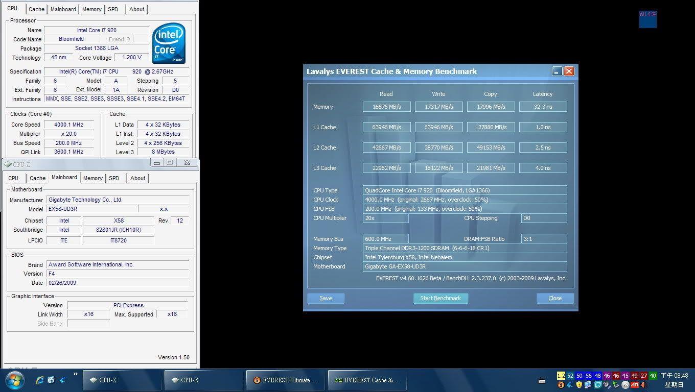Click Graphic Interface Version 'PCI-Express'

[128, 305]
